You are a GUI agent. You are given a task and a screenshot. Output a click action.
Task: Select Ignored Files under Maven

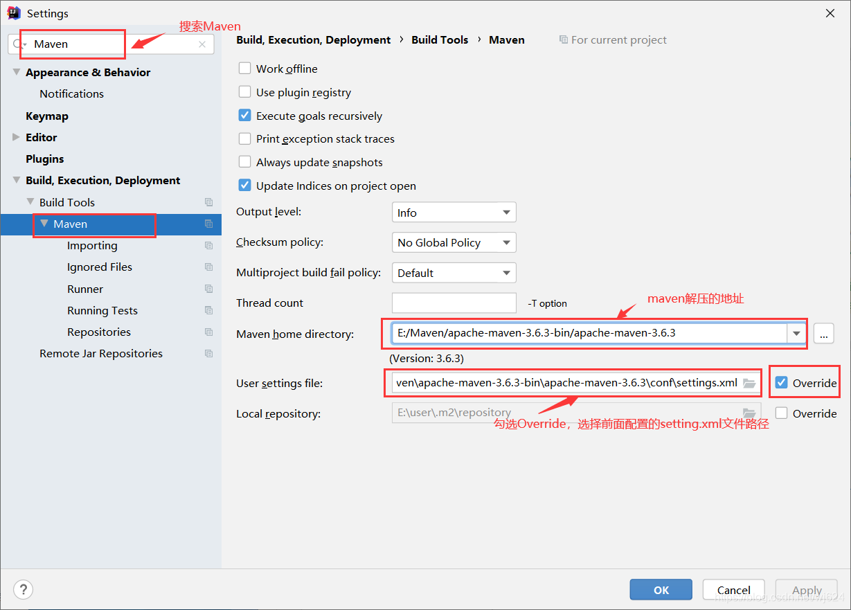[x=100, y=267]
